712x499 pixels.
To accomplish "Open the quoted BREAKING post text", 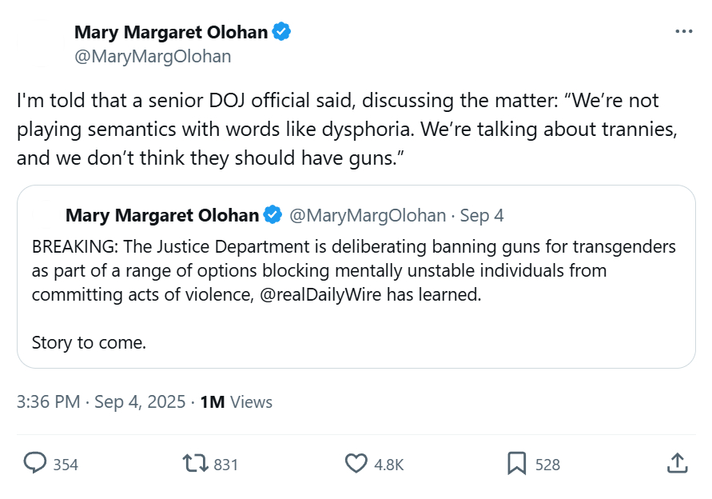I will click(x=352, y=270).
